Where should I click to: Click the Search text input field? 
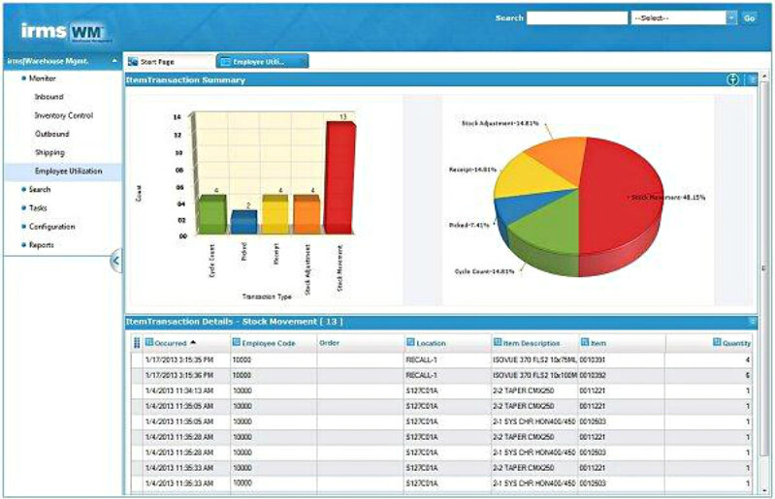pyautogui.click(x=577, y=17)
